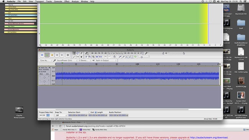This screenshot has height=140, width=249.
Task: Click the green playhead marker on the timeline
Action: pos(62,63)
